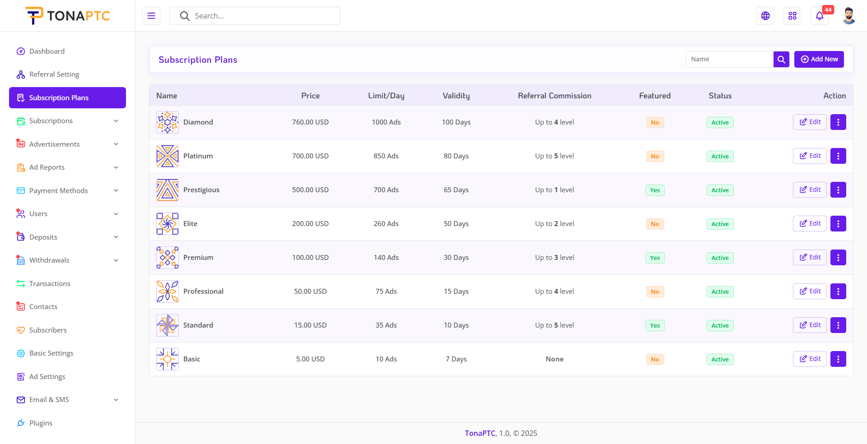
Task: Open the language globe icon
Action: (x=765, y=16)
